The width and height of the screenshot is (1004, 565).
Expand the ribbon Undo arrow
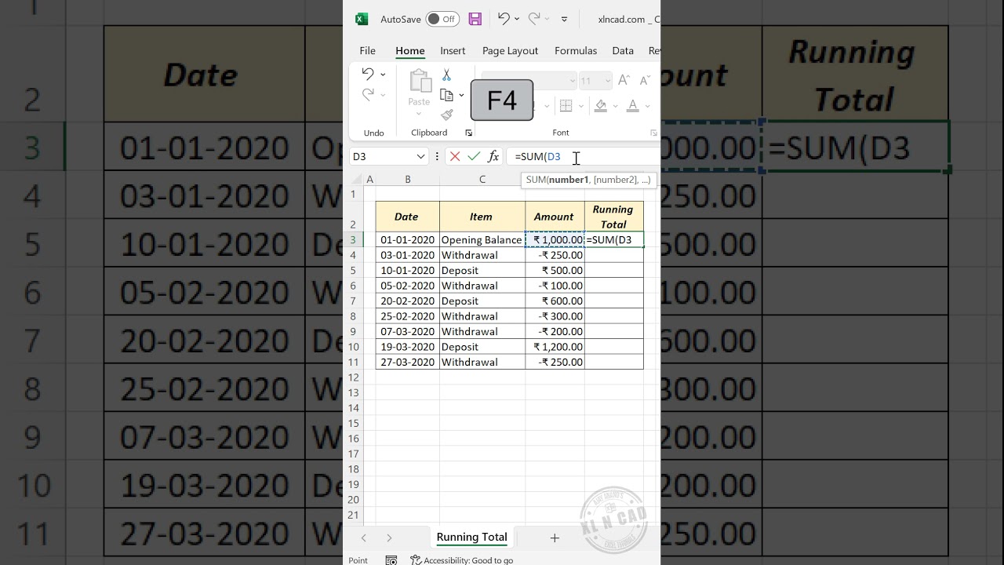[383, 75]
